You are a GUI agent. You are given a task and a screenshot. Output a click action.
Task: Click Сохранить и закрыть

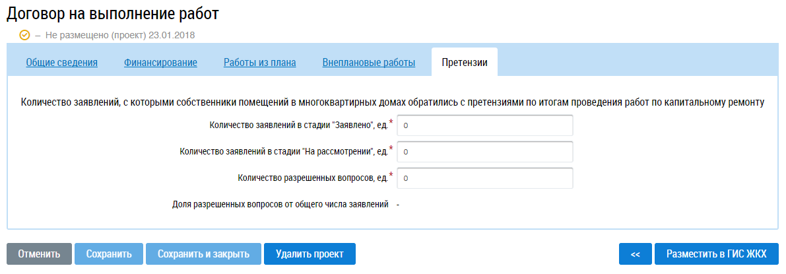203,254
